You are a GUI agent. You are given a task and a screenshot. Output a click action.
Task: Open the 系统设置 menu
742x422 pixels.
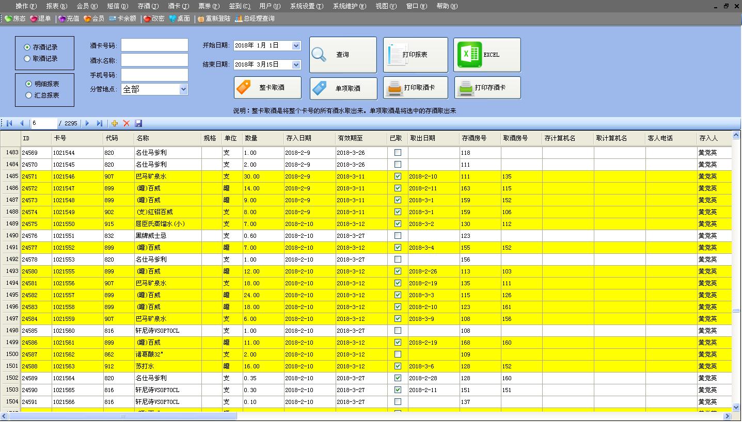click(306, 6)
